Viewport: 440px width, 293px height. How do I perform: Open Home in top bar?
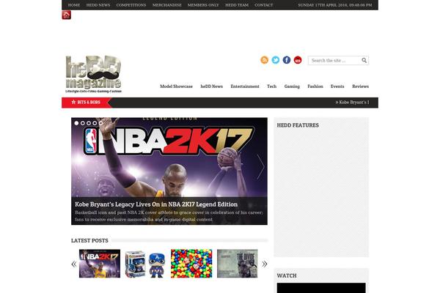coord(74,5)
